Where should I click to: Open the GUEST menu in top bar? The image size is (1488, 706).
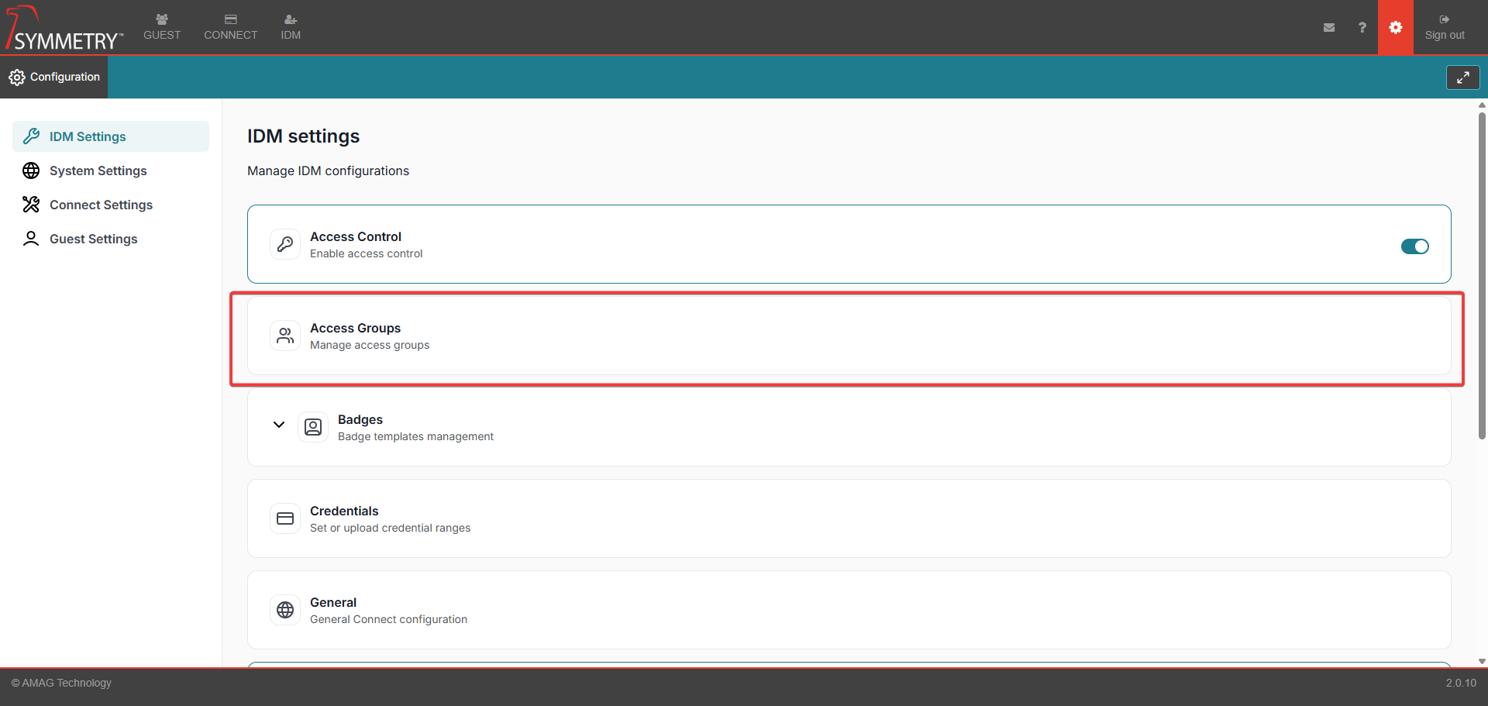(162, 27)
